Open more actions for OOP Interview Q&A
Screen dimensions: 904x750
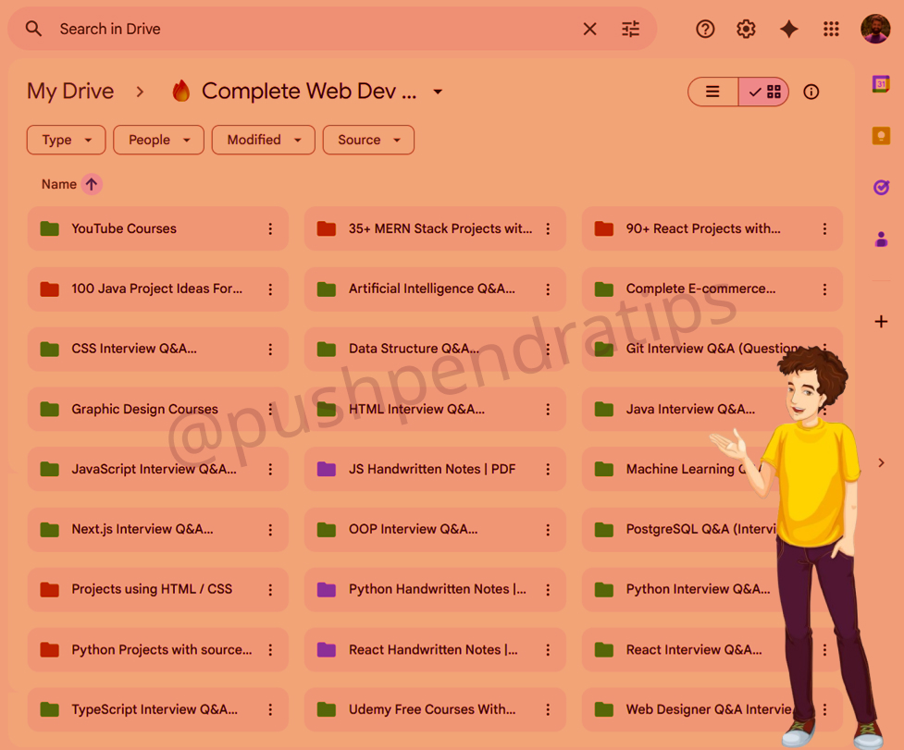[x=548, y=530]
